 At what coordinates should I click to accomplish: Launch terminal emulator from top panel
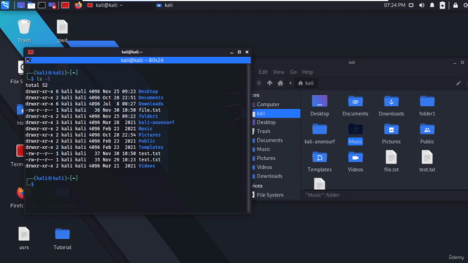(42, 5)
